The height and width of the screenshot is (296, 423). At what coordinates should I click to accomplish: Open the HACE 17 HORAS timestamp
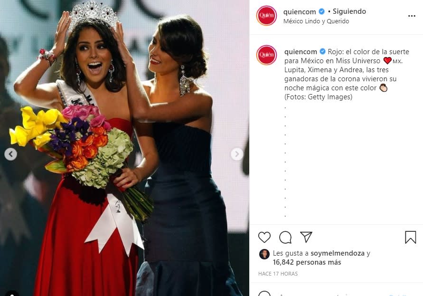tap(278, 274)
